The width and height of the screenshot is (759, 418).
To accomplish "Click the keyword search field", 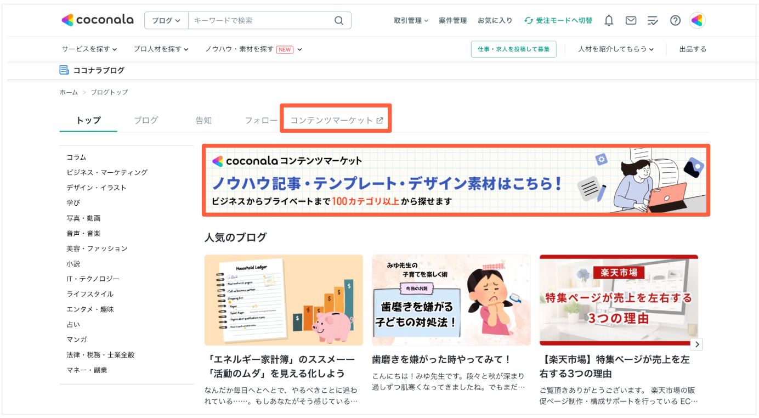I will pos(260,21).
